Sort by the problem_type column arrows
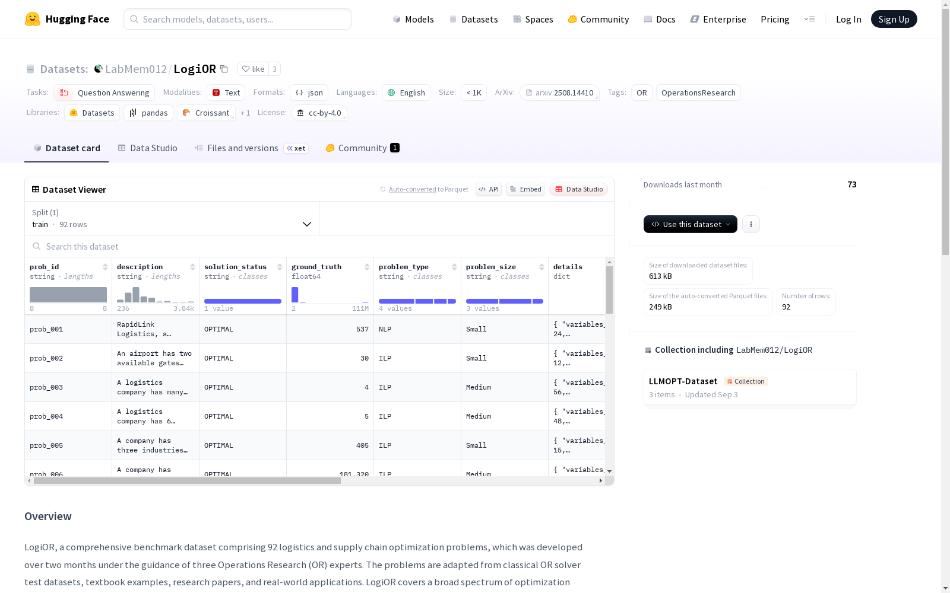This screenshot has width=950, height=593. click(x=454, y=267)
